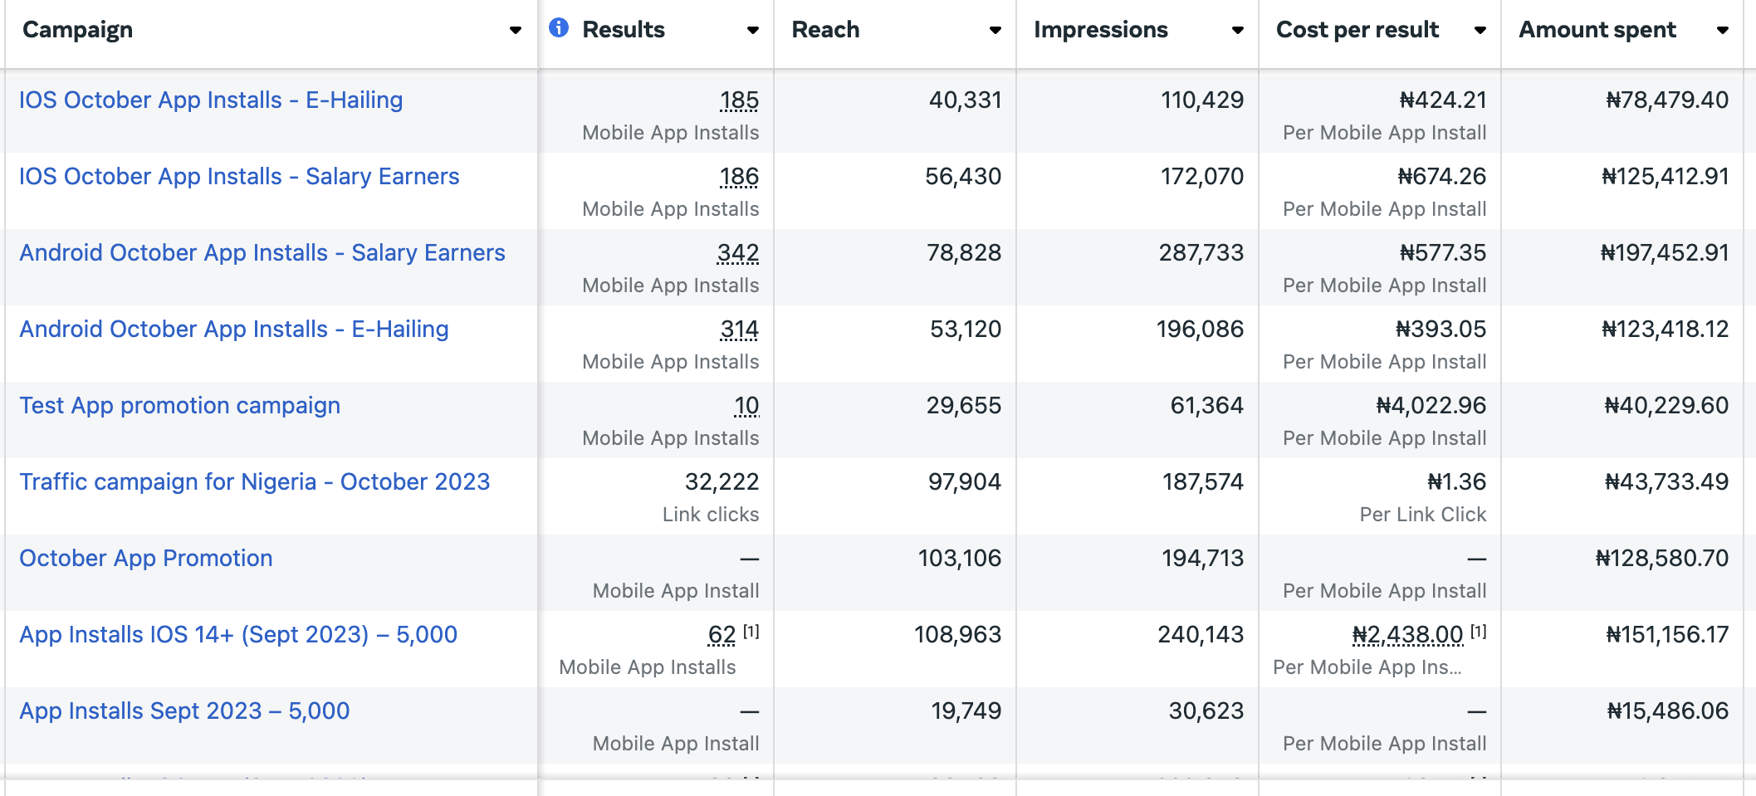Viewport: 1756px width, 796px height.
Task: Open the Reach column dropdown arrow
Action: pyautogui.click(x=995, y=31)
